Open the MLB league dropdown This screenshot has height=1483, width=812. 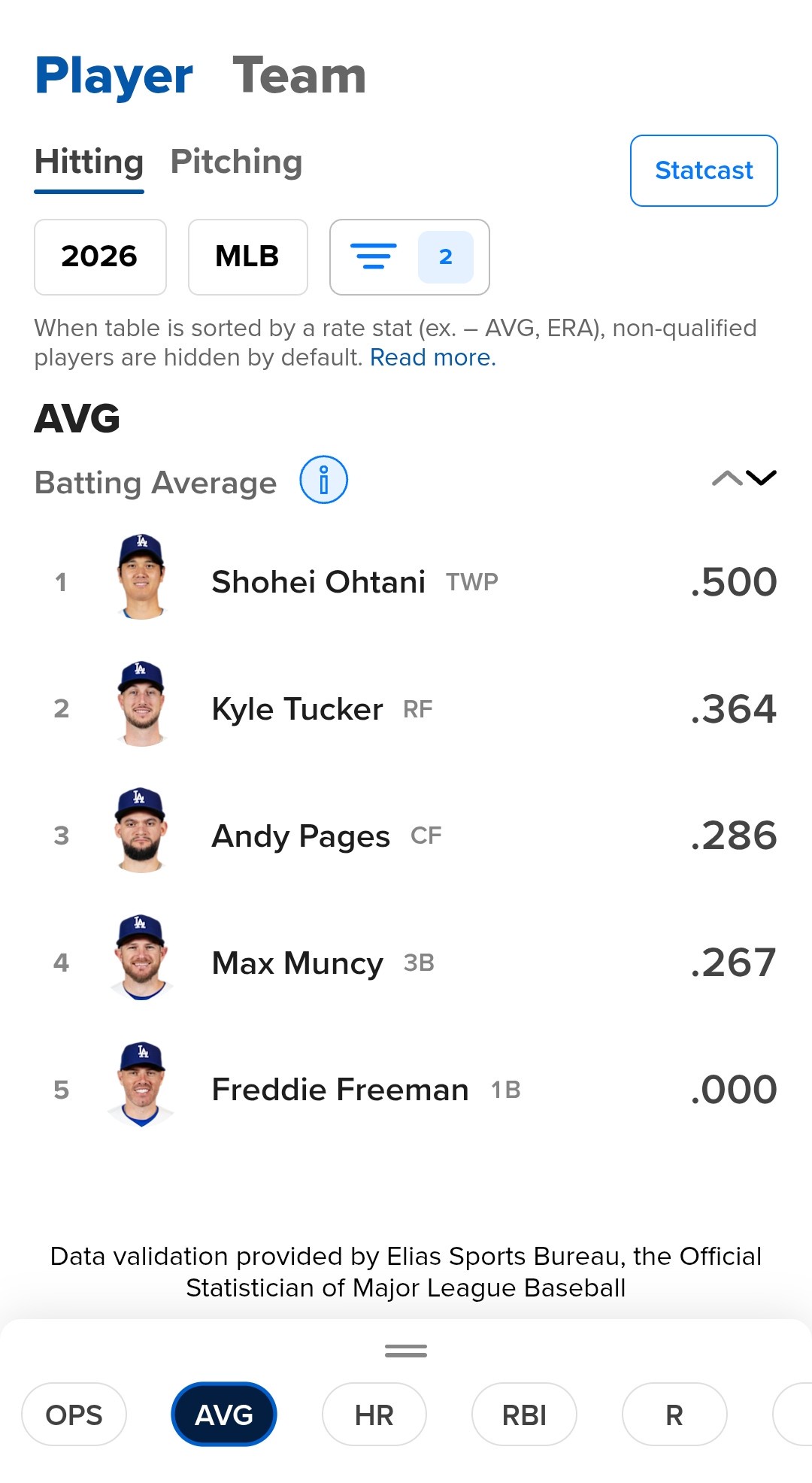[x=248, y=257]
